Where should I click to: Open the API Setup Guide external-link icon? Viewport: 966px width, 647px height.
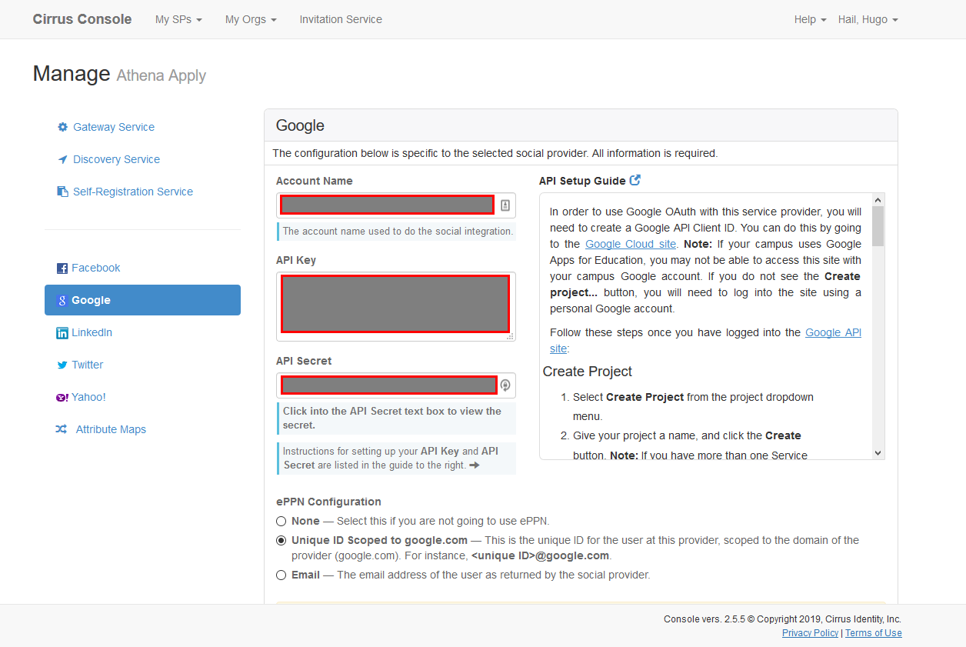(x=637, y=179)
